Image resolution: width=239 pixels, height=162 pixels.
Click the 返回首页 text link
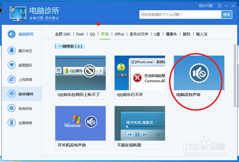pyautogui.click(x=26, y=34)
